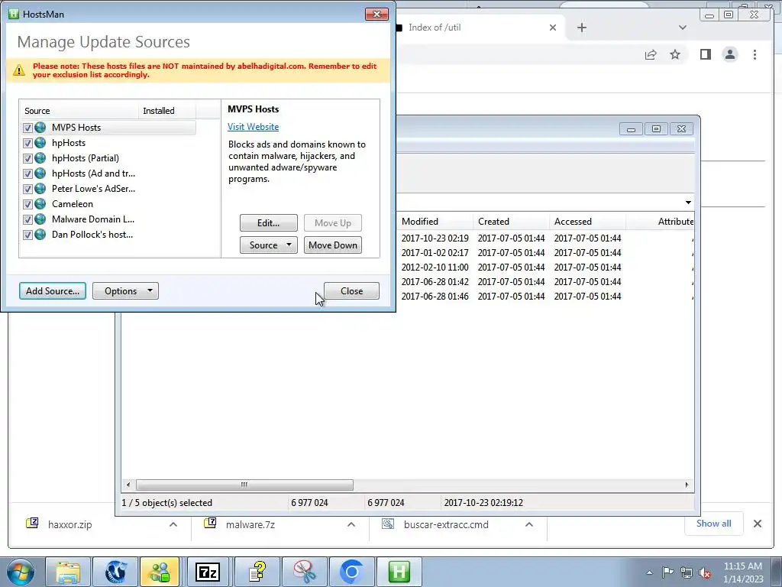Show hidden system tray icons arrow
The width and height of the screenshot is (782, 587).
click(x=649, y=572)
